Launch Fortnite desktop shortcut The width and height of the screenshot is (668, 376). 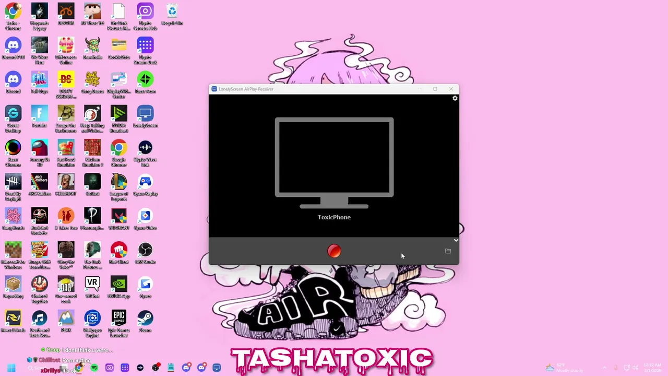[40, 117]
